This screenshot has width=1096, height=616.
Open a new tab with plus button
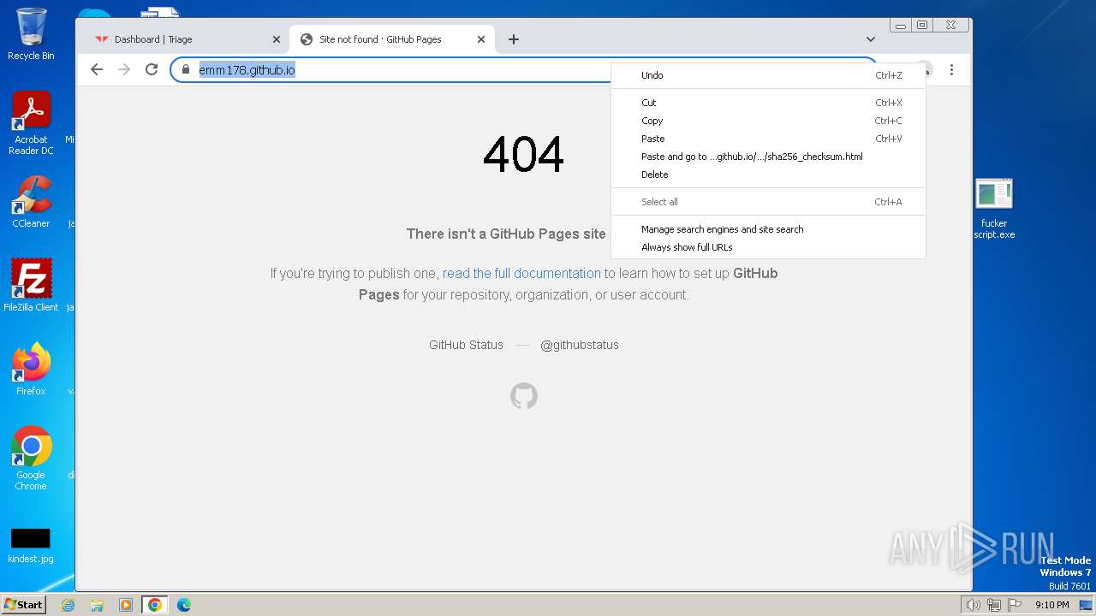tap(514, 39)
